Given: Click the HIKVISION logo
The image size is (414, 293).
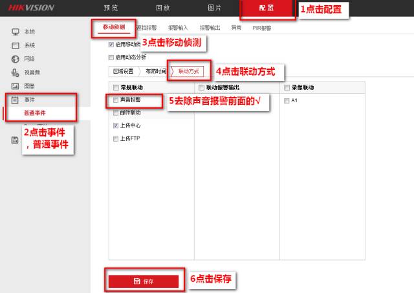Looking at the screenshot, I should [x=31, y=8].
